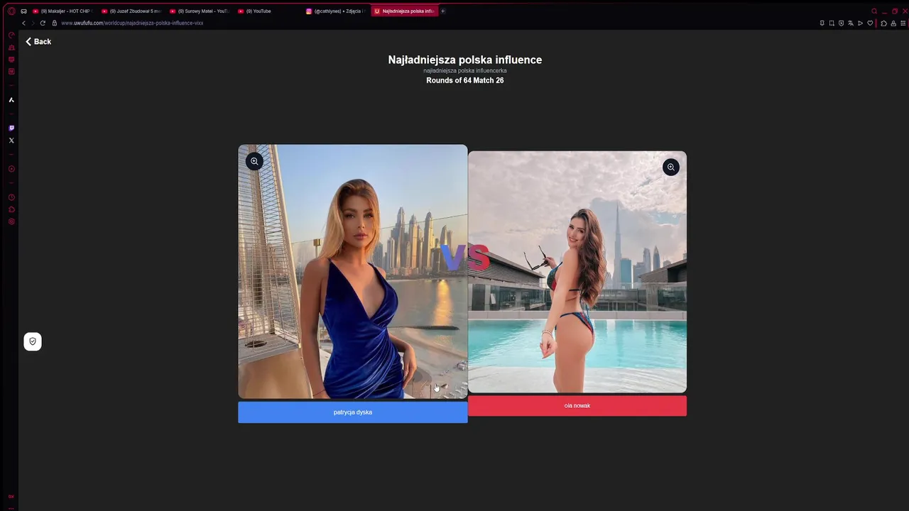This screenshot has width=909, height=511.
Task: Click the floating privacy shield badge
Action: point(33,341)
